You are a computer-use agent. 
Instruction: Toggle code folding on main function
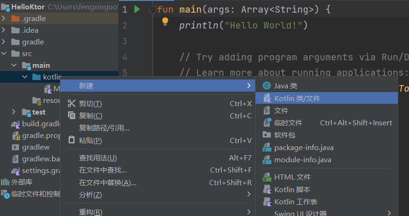click(x=152, y=9)
